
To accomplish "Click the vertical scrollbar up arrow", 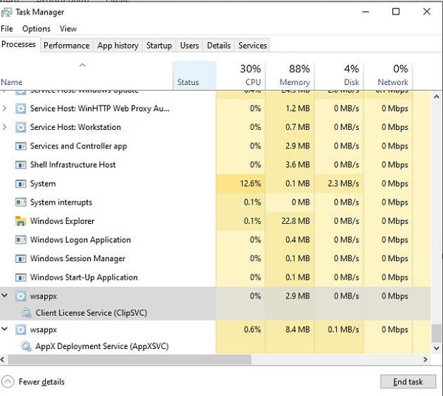I will coord(436,97).
